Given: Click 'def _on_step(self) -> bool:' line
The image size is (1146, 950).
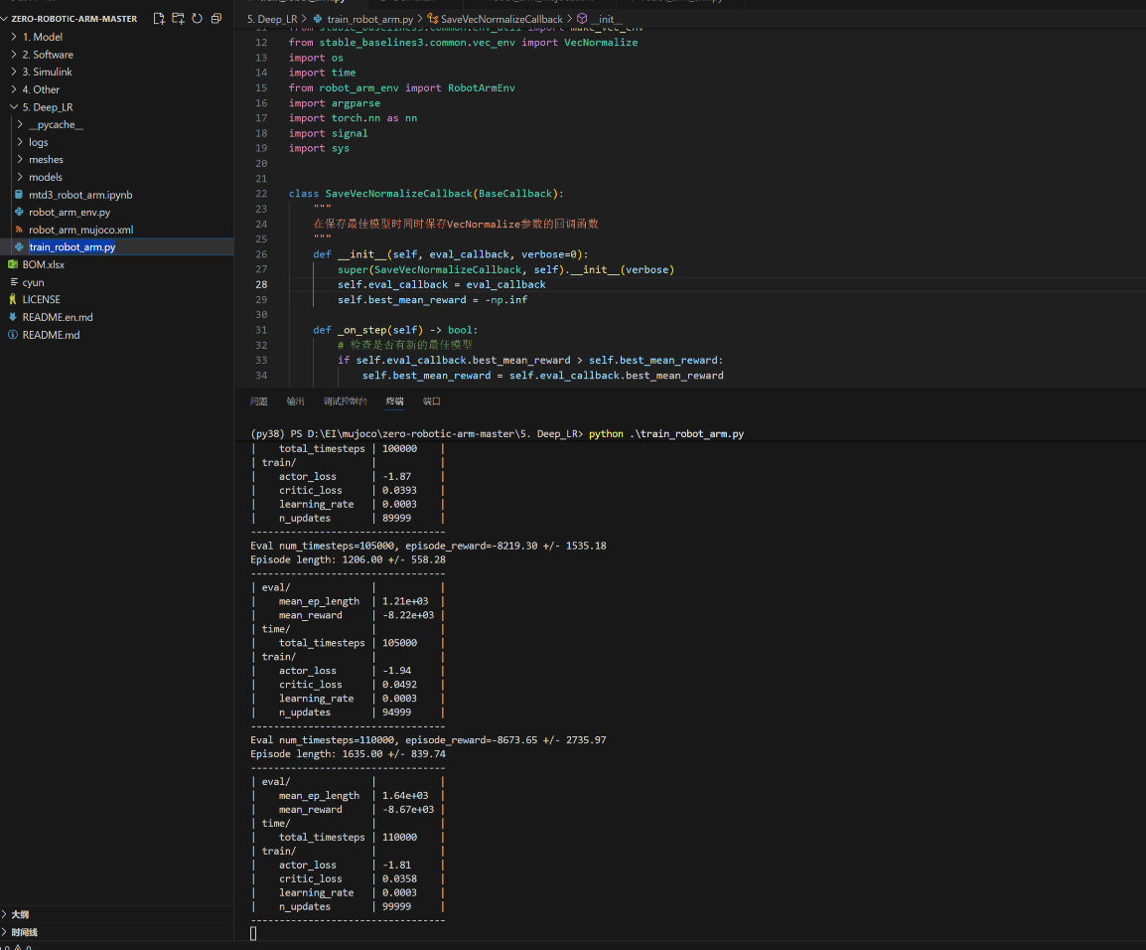Looking at the screenshot, I should tap(395, 330).
